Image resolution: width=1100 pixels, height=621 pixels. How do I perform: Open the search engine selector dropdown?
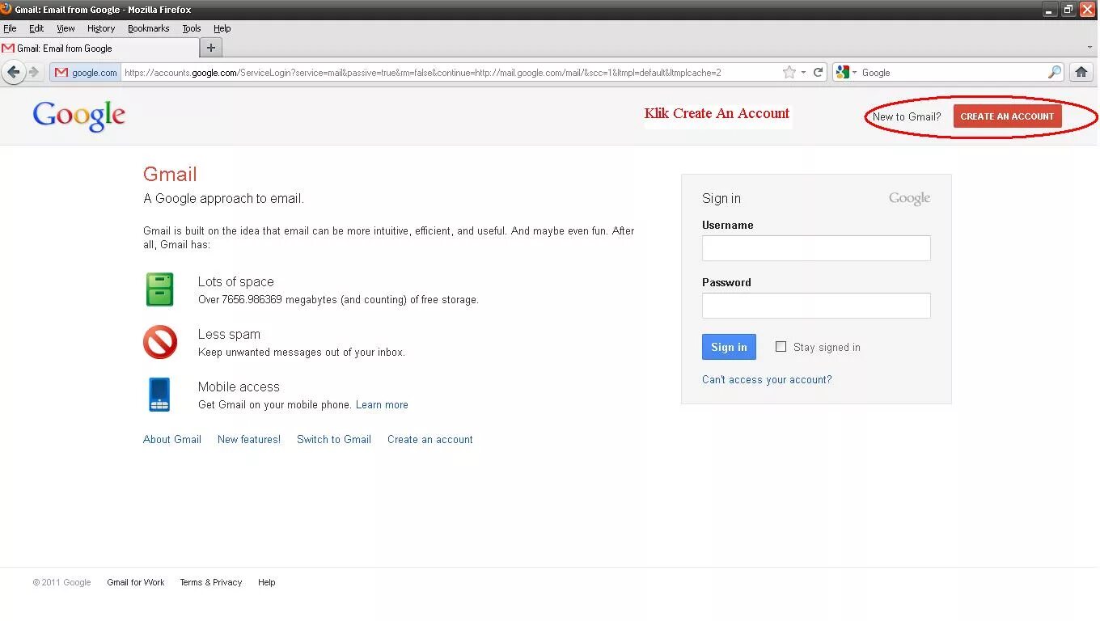[x=854, y=73]
